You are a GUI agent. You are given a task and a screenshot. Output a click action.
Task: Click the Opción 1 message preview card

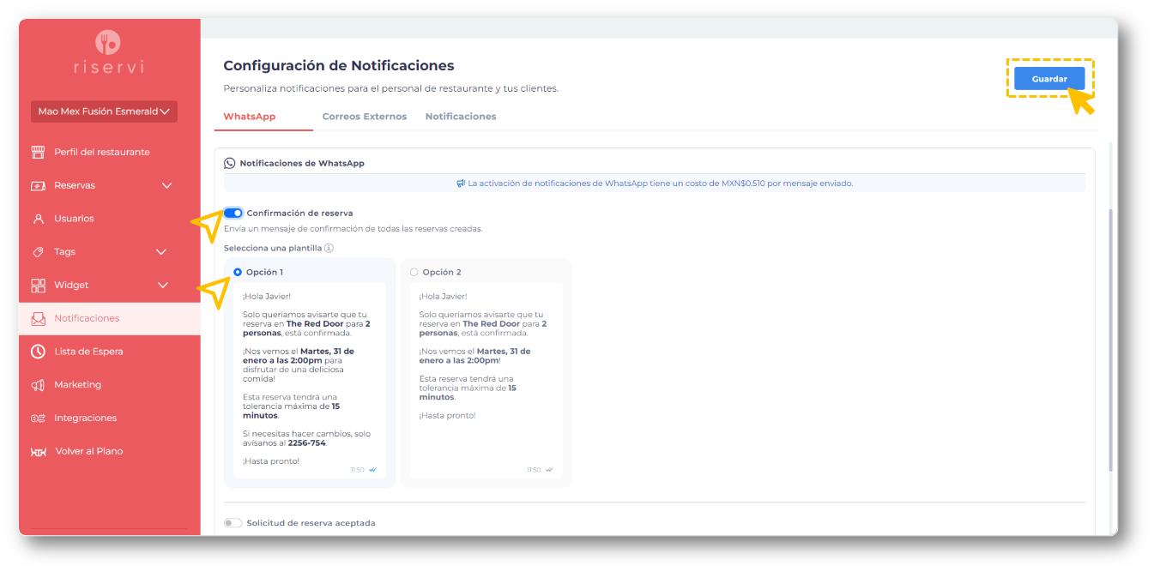pyautogui.click(x=310, y=381)
